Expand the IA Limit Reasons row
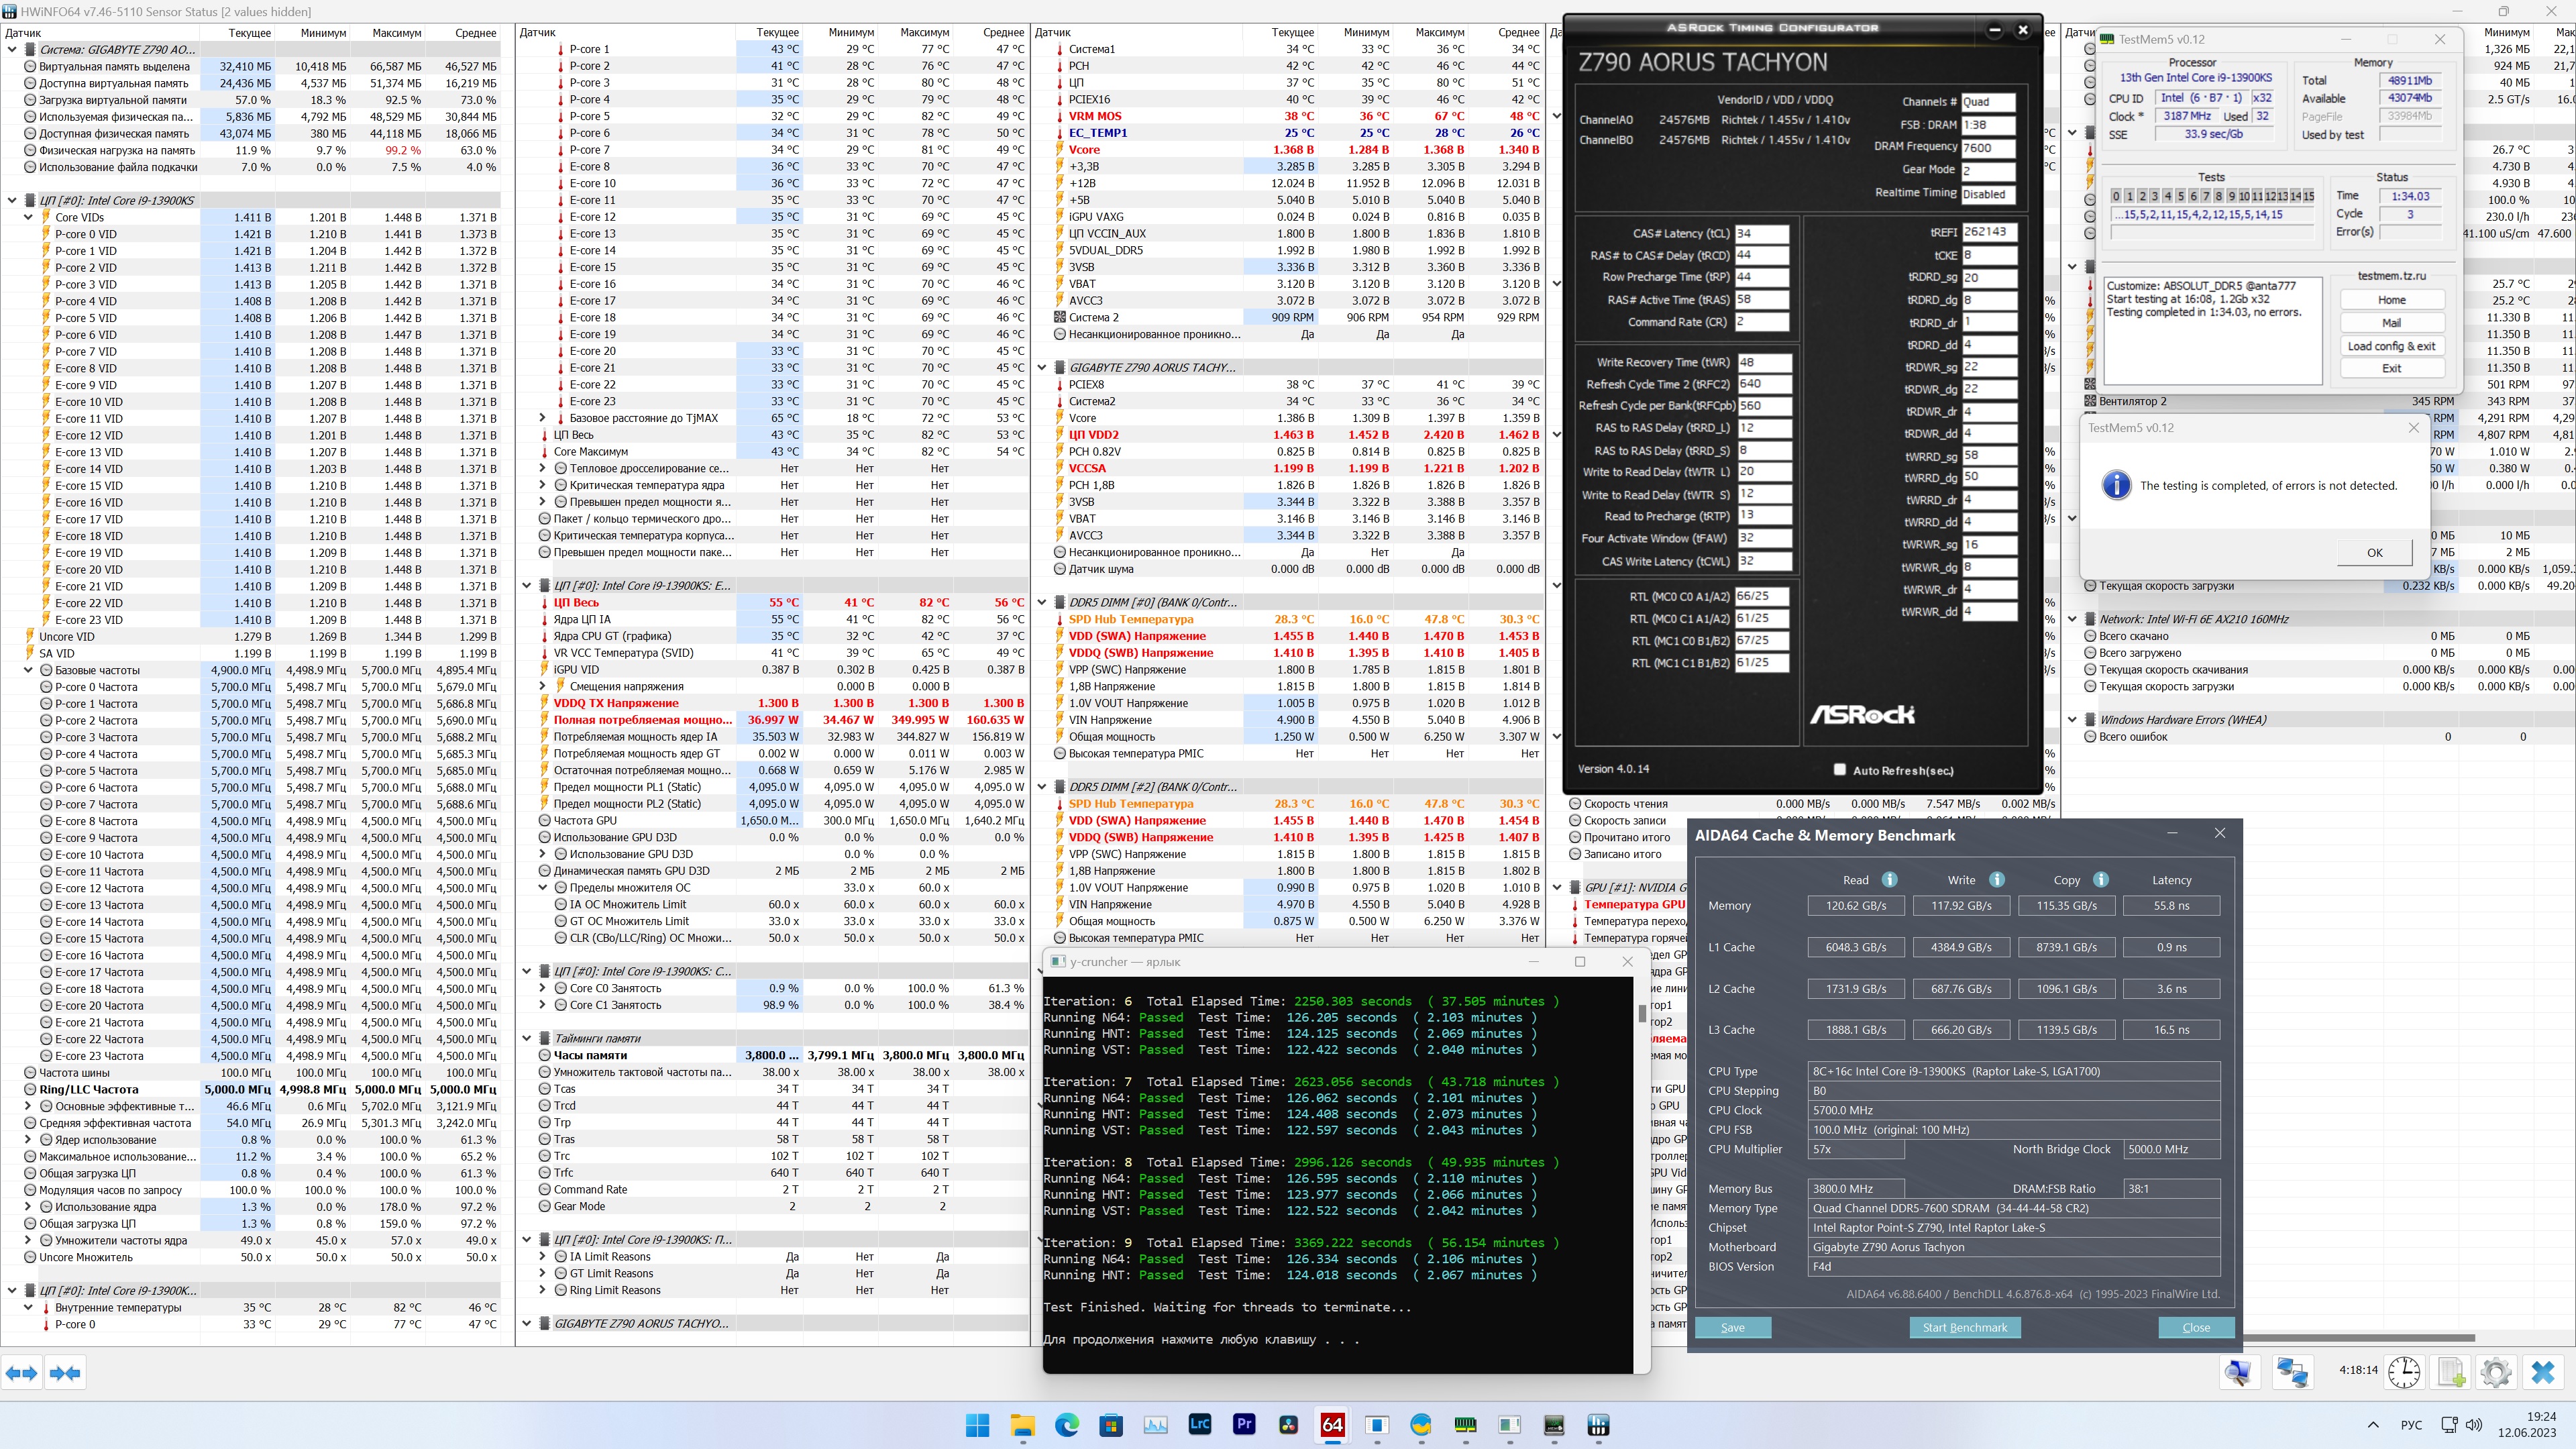The image size is (2576, 1449). (543, 1256)
